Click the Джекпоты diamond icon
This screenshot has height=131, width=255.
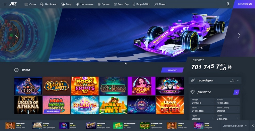pos(193,92)
